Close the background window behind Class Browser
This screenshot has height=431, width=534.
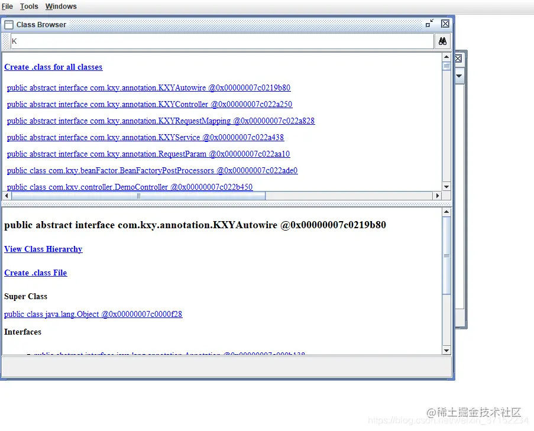pyautogui.click(x=458, y=59)
